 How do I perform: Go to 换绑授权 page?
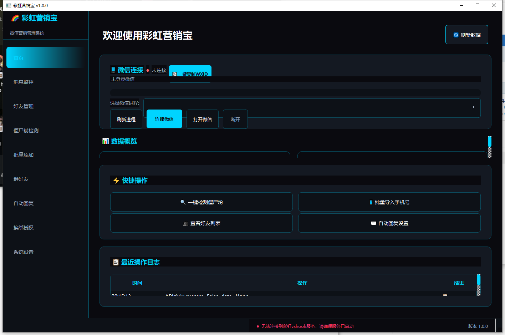click(46, 228)
